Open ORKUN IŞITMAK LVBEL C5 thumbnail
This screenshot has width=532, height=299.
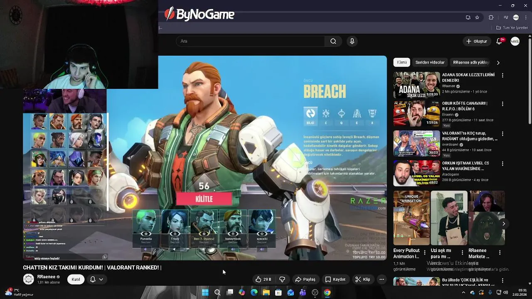coord(416,174)
